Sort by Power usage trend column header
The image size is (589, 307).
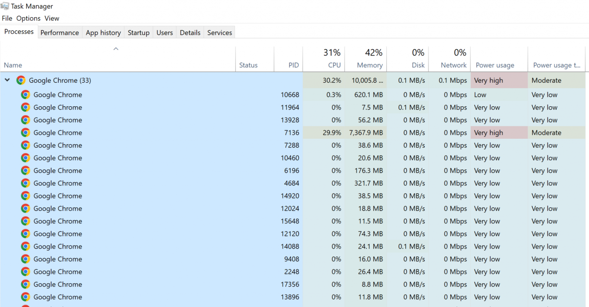(x=557, y=59)
